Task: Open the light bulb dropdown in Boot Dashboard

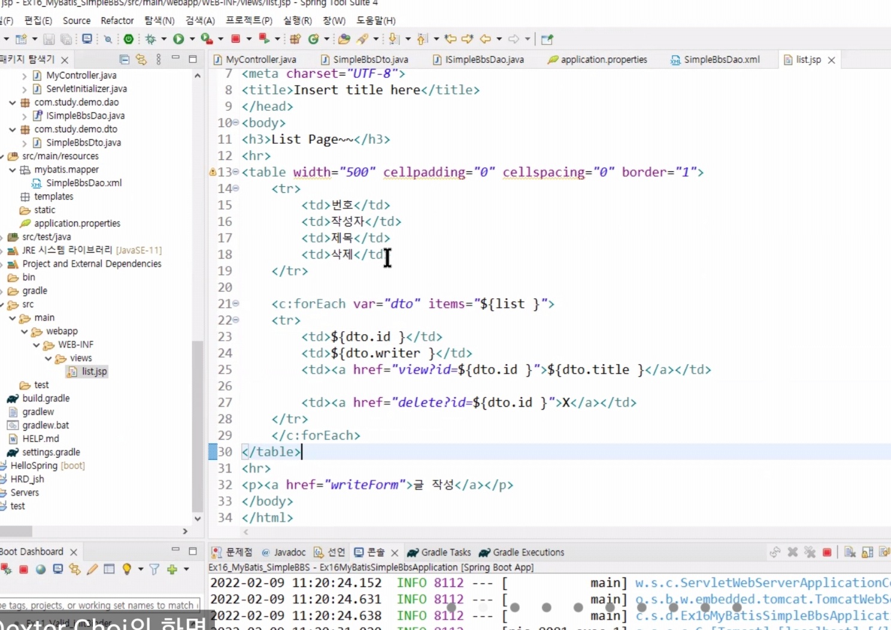Action: 141,570
